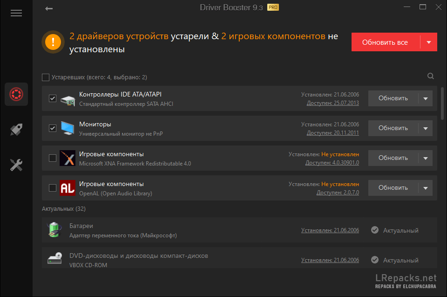447x297 pixels.
Task: Open the hamburger menu
Action: click(x=16, y=13)
